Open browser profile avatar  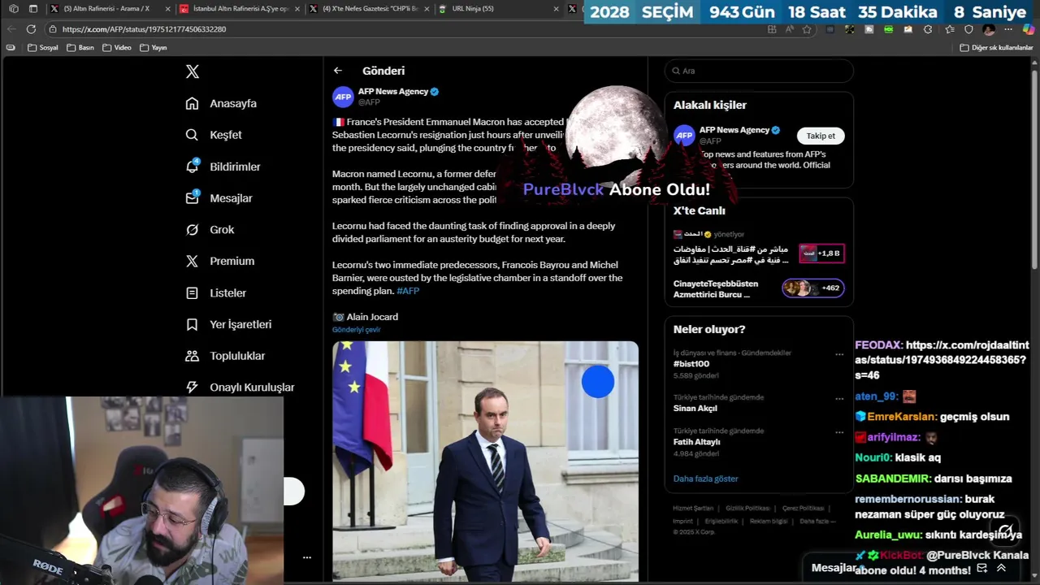[989, 29]
